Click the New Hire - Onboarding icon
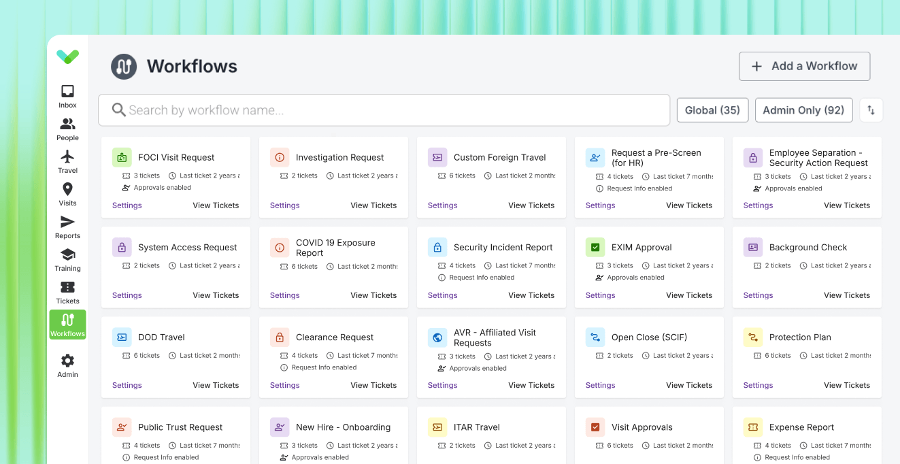This screenshot has width=900, height=464. point(280,427)
